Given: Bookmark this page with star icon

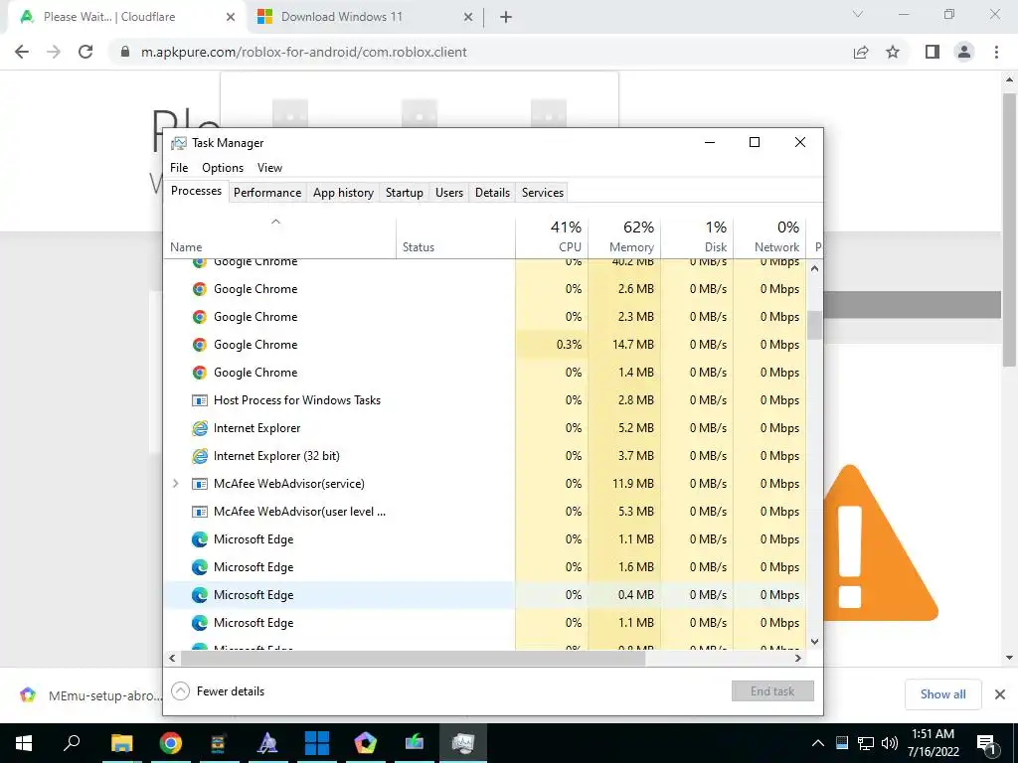Looking at the screenshot, I should pyautogui.click(x=893, y=52).
